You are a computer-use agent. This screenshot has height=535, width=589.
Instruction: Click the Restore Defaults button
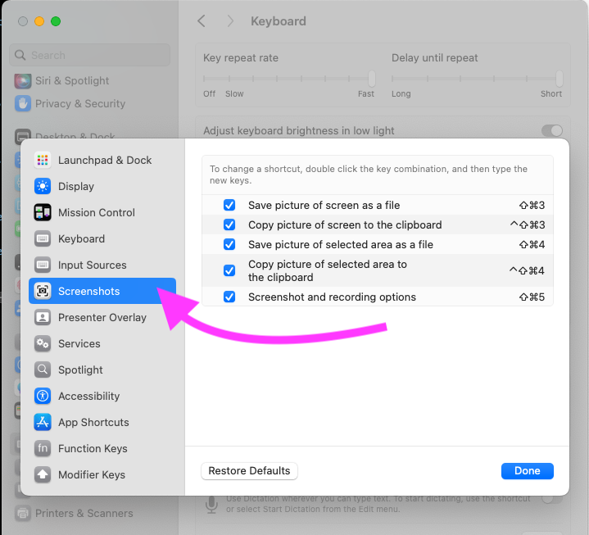coord(249,471)
